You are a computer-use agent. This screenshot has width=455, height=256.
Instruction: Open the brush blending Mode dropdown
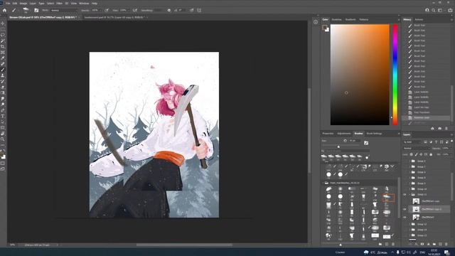pos(65,10)
